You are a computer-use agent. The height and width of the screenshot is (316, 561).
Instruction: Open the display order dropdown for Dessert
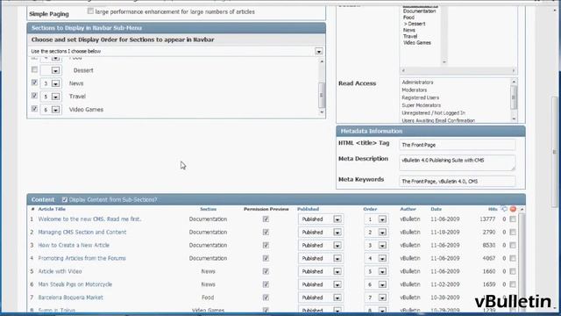point(55,70)
